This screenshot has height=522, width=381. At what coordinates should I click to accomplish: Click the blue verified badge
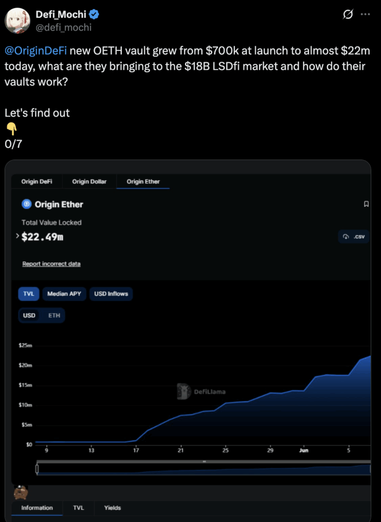point(94,15)
